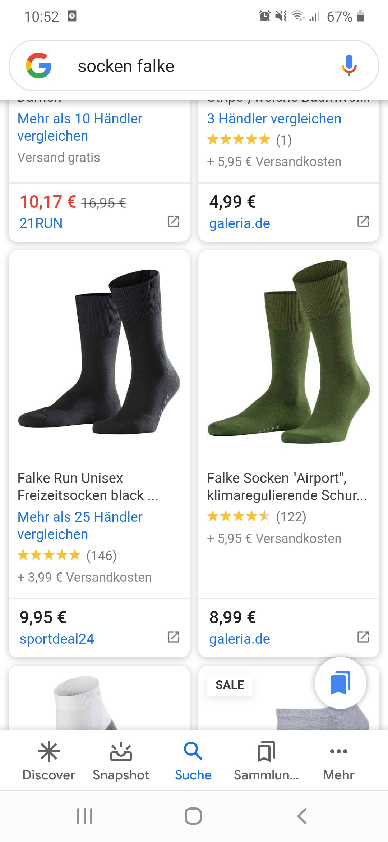This screenshot has height=842, width=388.
Task: Tap the floating blue bookmark collections button
Action: click(x=340, y=683)
